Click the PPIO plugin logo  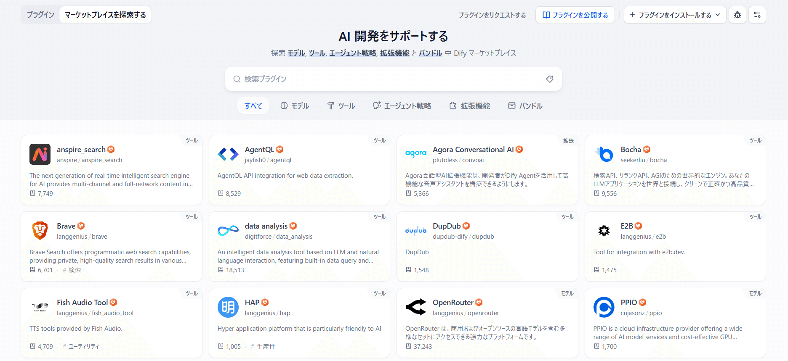pyautogui.click(x=604, y=307)
